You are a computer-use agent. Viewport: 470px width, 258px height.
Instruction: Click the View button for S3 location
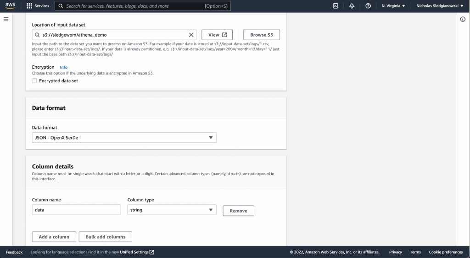coord(217,35)
